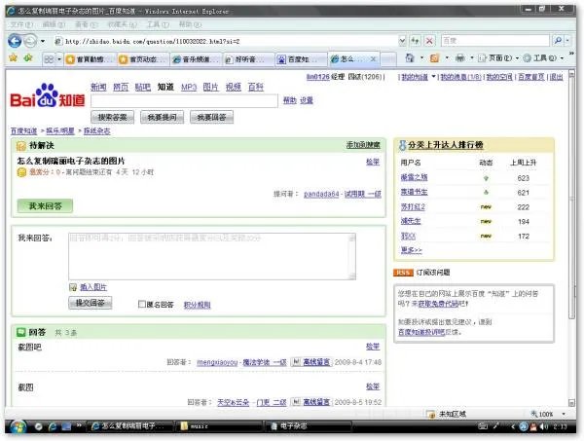Open the 编辑(E) Edit menu

pos(54,24)
